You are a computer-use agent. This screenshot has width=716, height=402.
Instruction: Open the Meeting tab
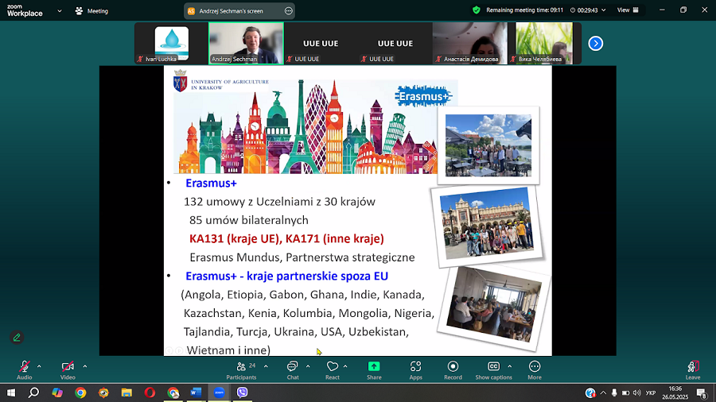(x=91, y=11)
